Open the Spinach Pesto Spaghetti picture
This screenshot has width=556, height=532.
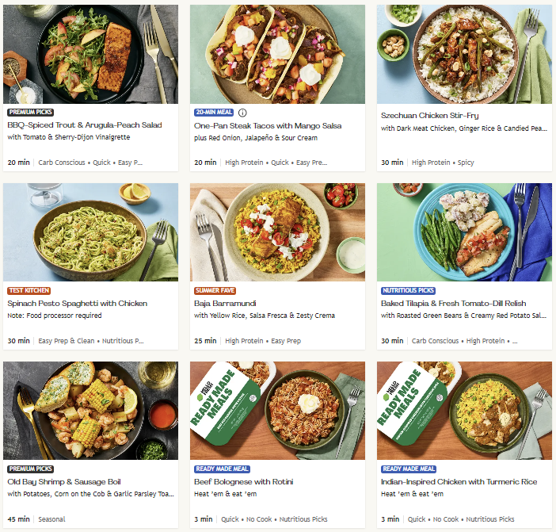[x=91, y=232]
